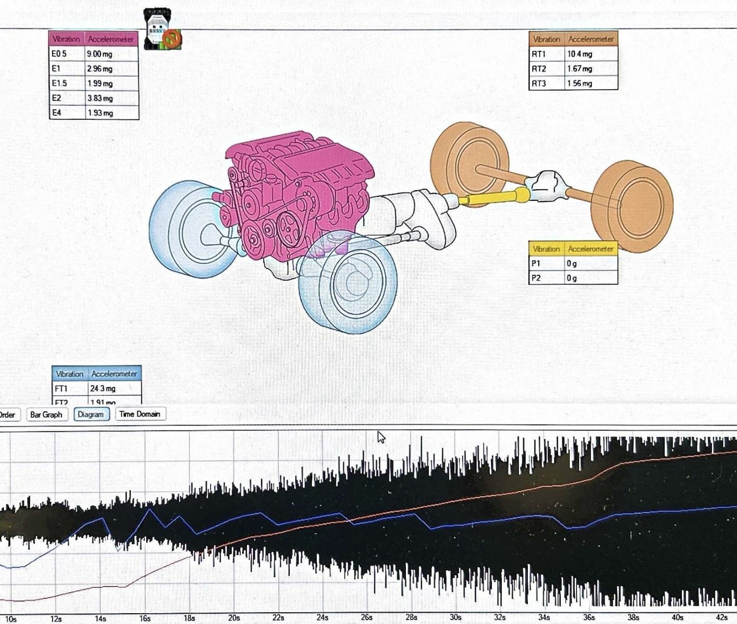
Task: Click the 34s mark on the timeline
Action: (x=544, y=617)
